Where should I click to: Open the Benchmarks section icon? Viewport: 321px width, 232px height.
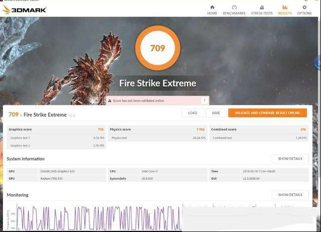coord(234,7)
